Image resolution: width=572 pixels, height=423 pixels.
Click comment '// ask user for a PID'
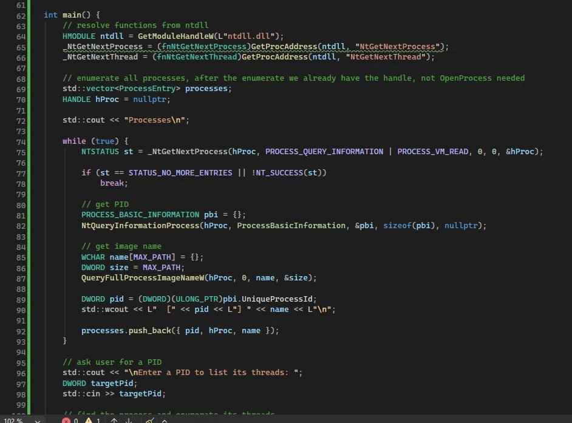pyautogui.click(x=112, y=362)
